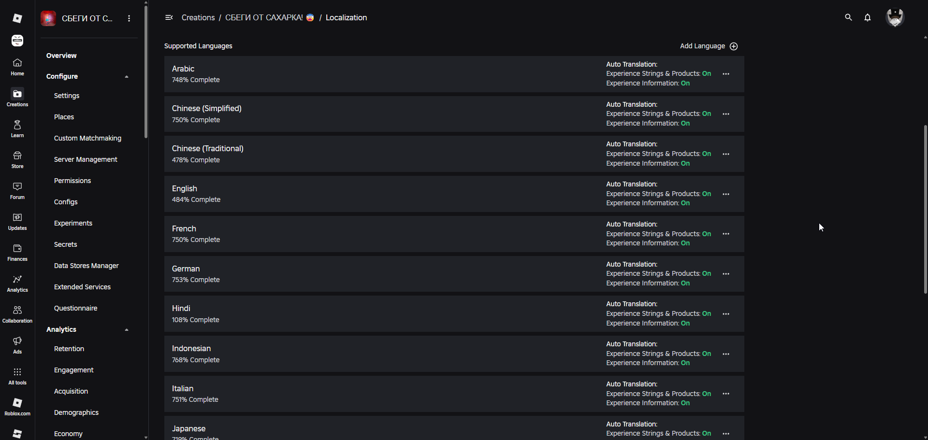Collapse the Analytics section in sidebar
928x440 pixels.
[x=127, y=329]
